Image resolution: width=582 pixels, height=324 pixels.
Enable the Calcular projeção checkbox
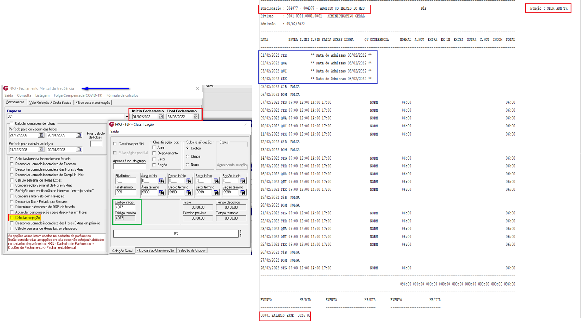click(12, 218)
